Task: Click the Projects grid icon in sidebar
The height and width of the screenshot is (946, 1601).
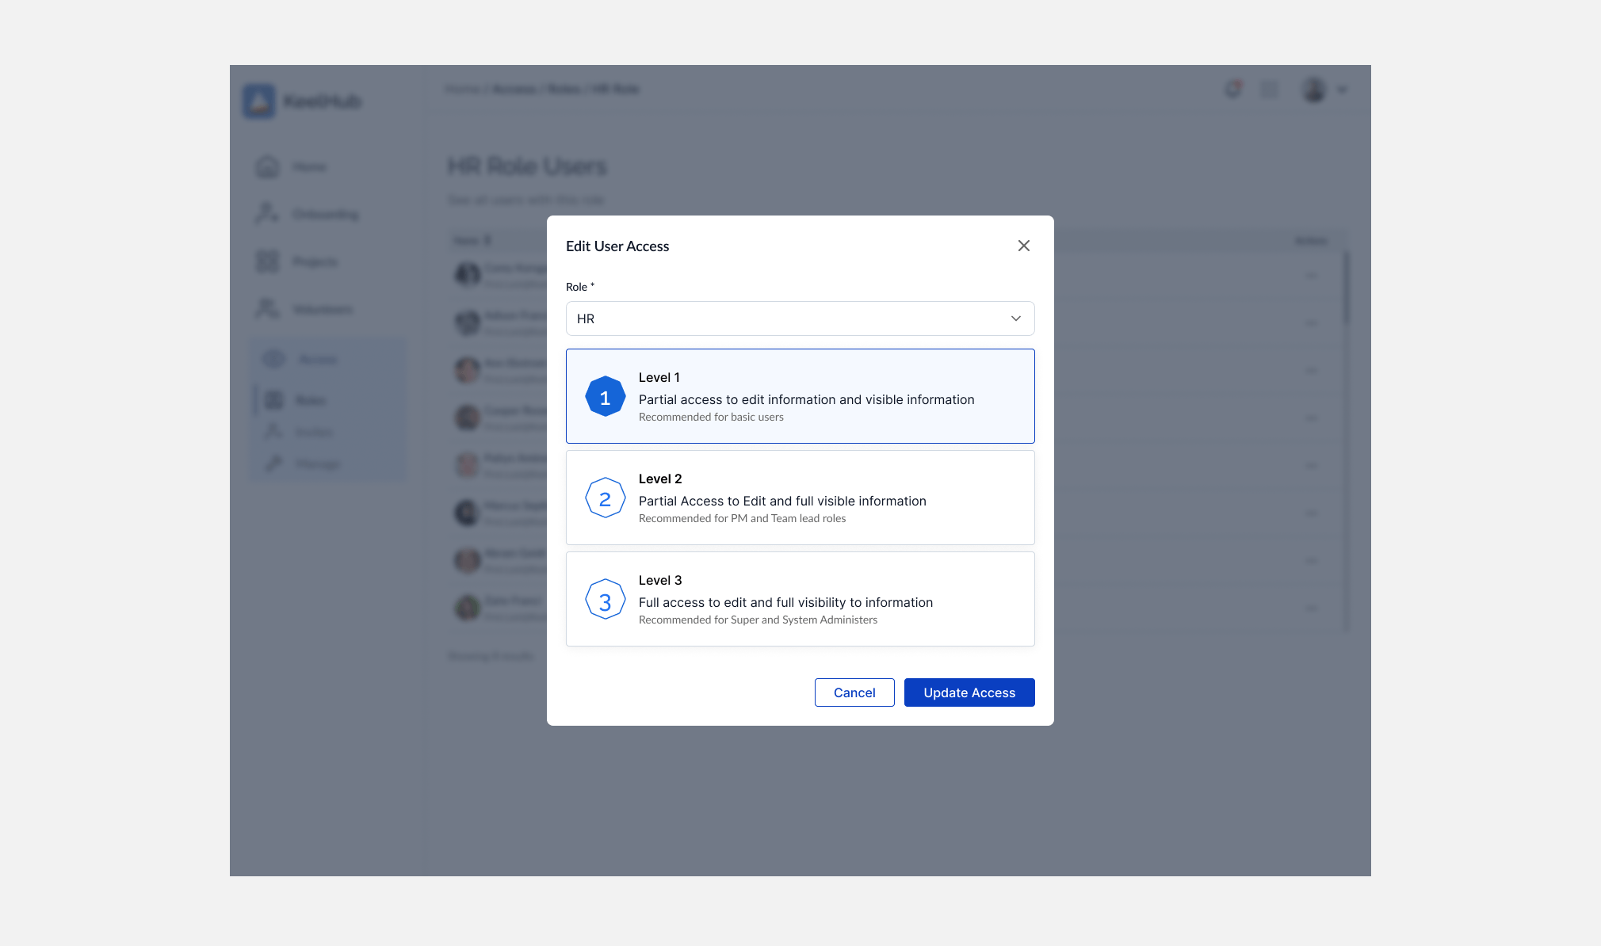Action: (268, 261)
